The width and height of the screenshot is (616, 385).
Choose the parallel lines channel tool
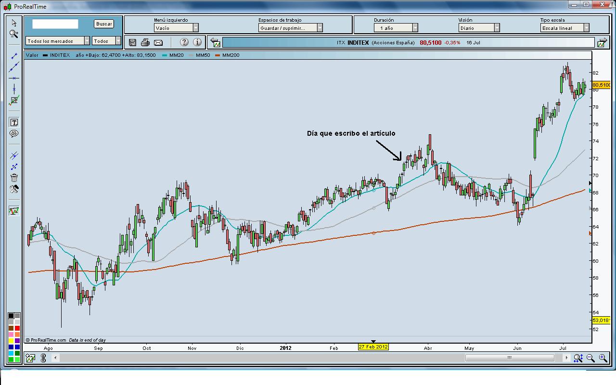[x=14, y=155]
